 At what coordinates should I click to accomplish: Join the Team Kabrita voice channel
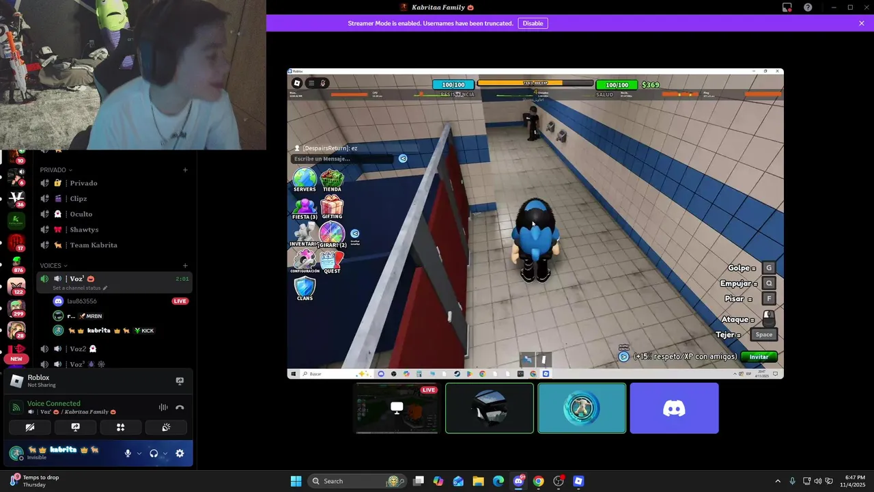click(x=115, y=245)
